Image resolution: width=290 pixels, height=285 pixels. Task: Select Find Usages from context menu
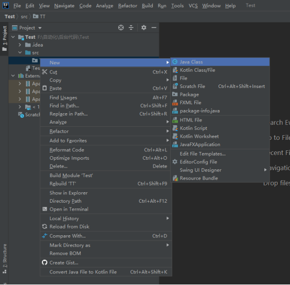click(106, 97)
